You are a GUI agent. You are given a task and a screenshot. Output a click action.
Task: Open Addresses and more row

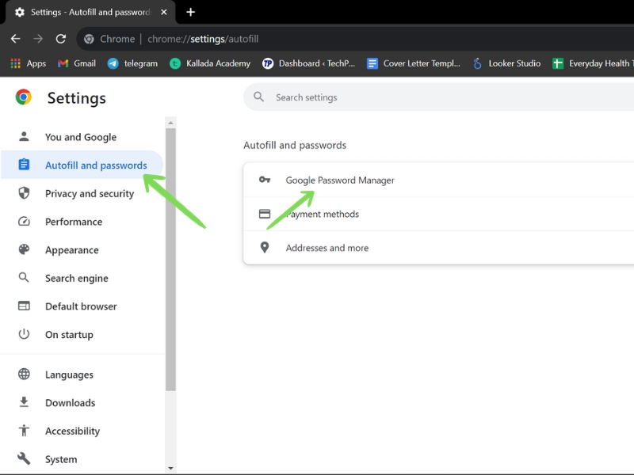pos(439,248)
